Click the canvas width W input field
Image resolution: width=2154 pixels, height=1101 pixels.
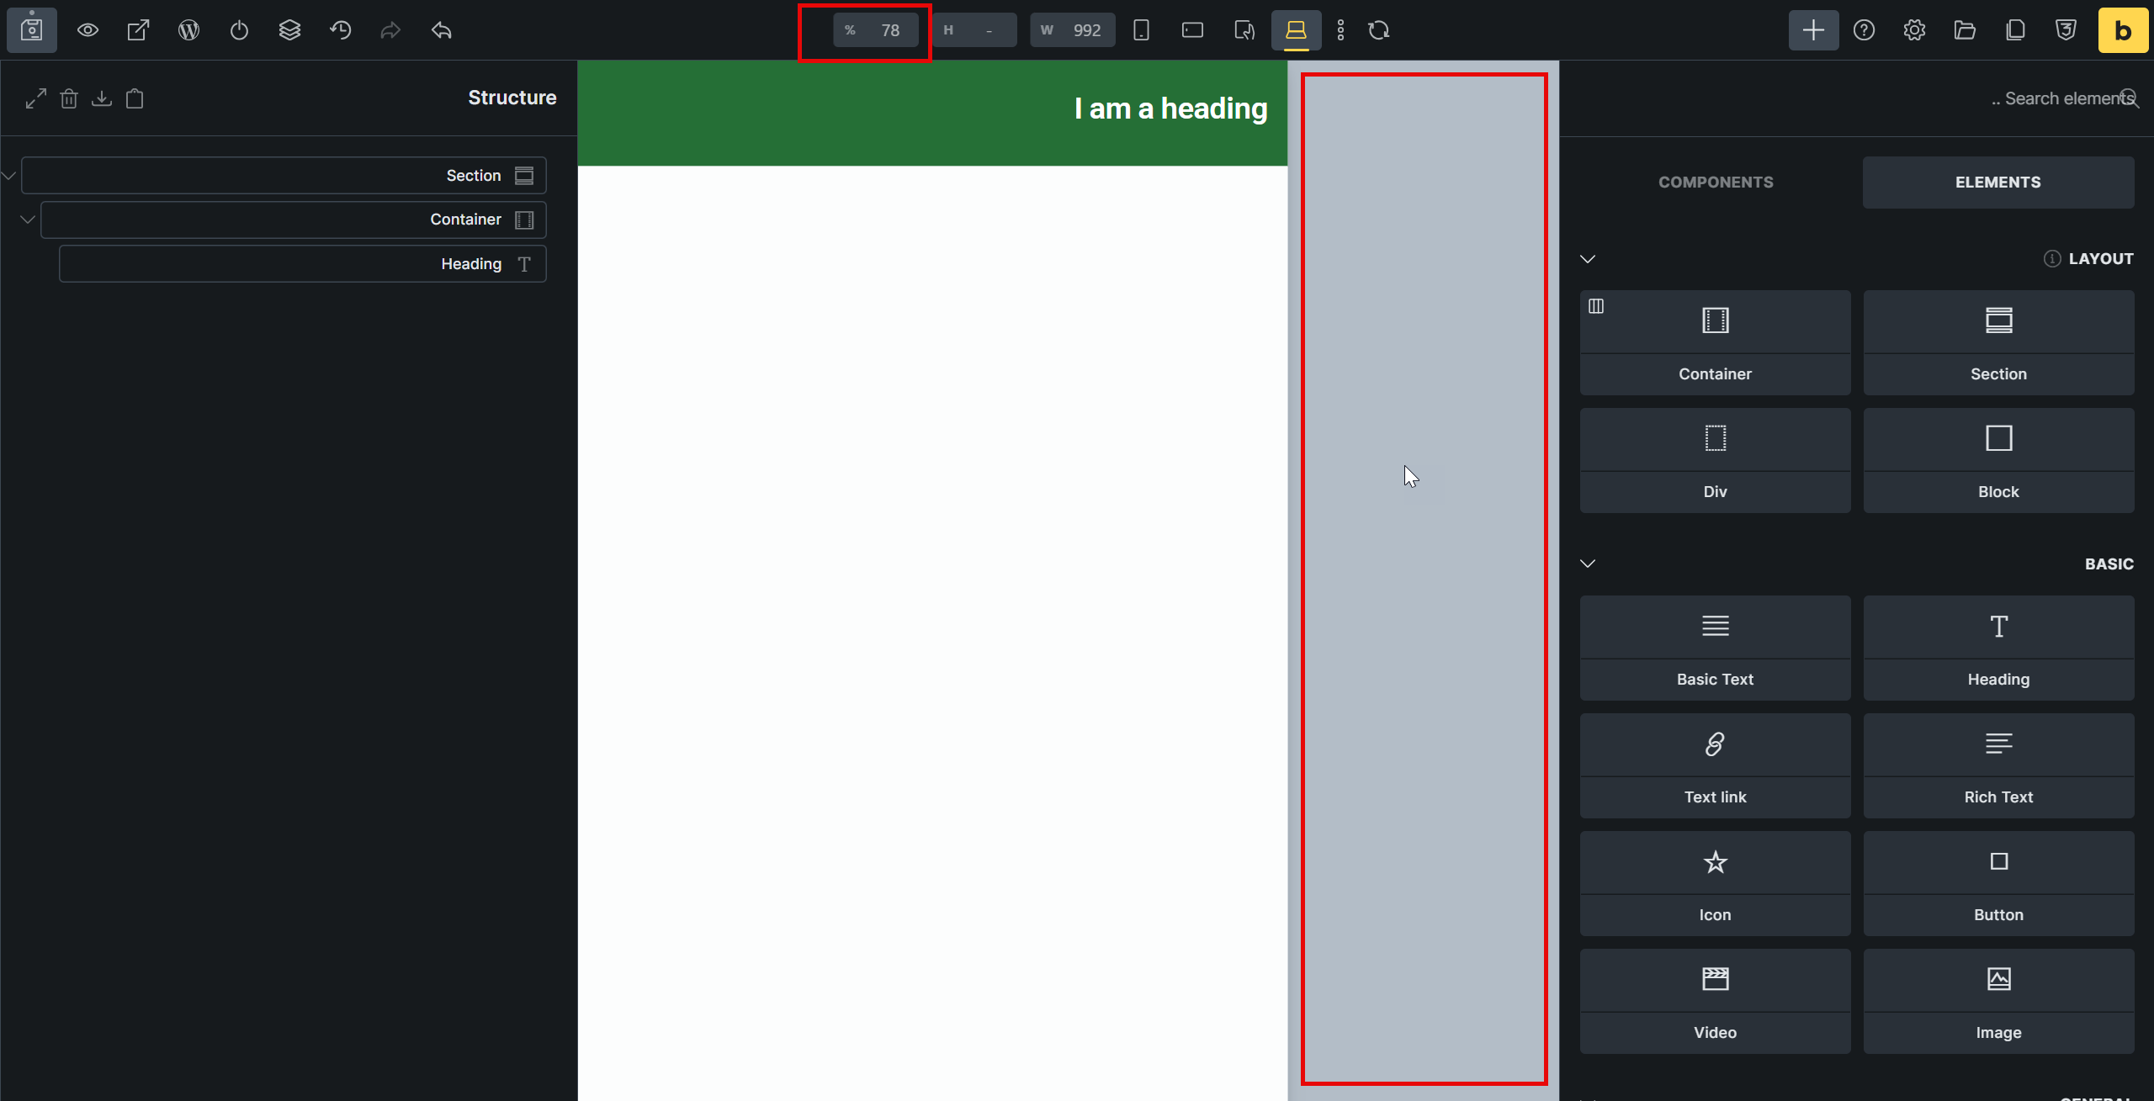point(1072,30)
